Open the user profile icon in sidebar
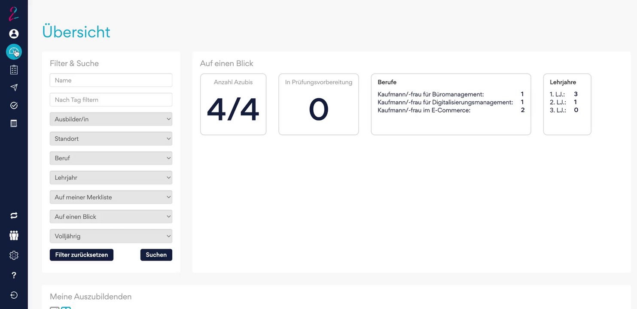 [x=14, y=33]
